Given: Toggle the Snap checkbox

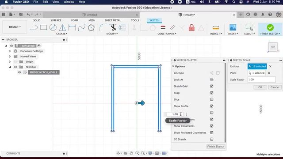Looking at the screenshot, I should tap(211, 93).
